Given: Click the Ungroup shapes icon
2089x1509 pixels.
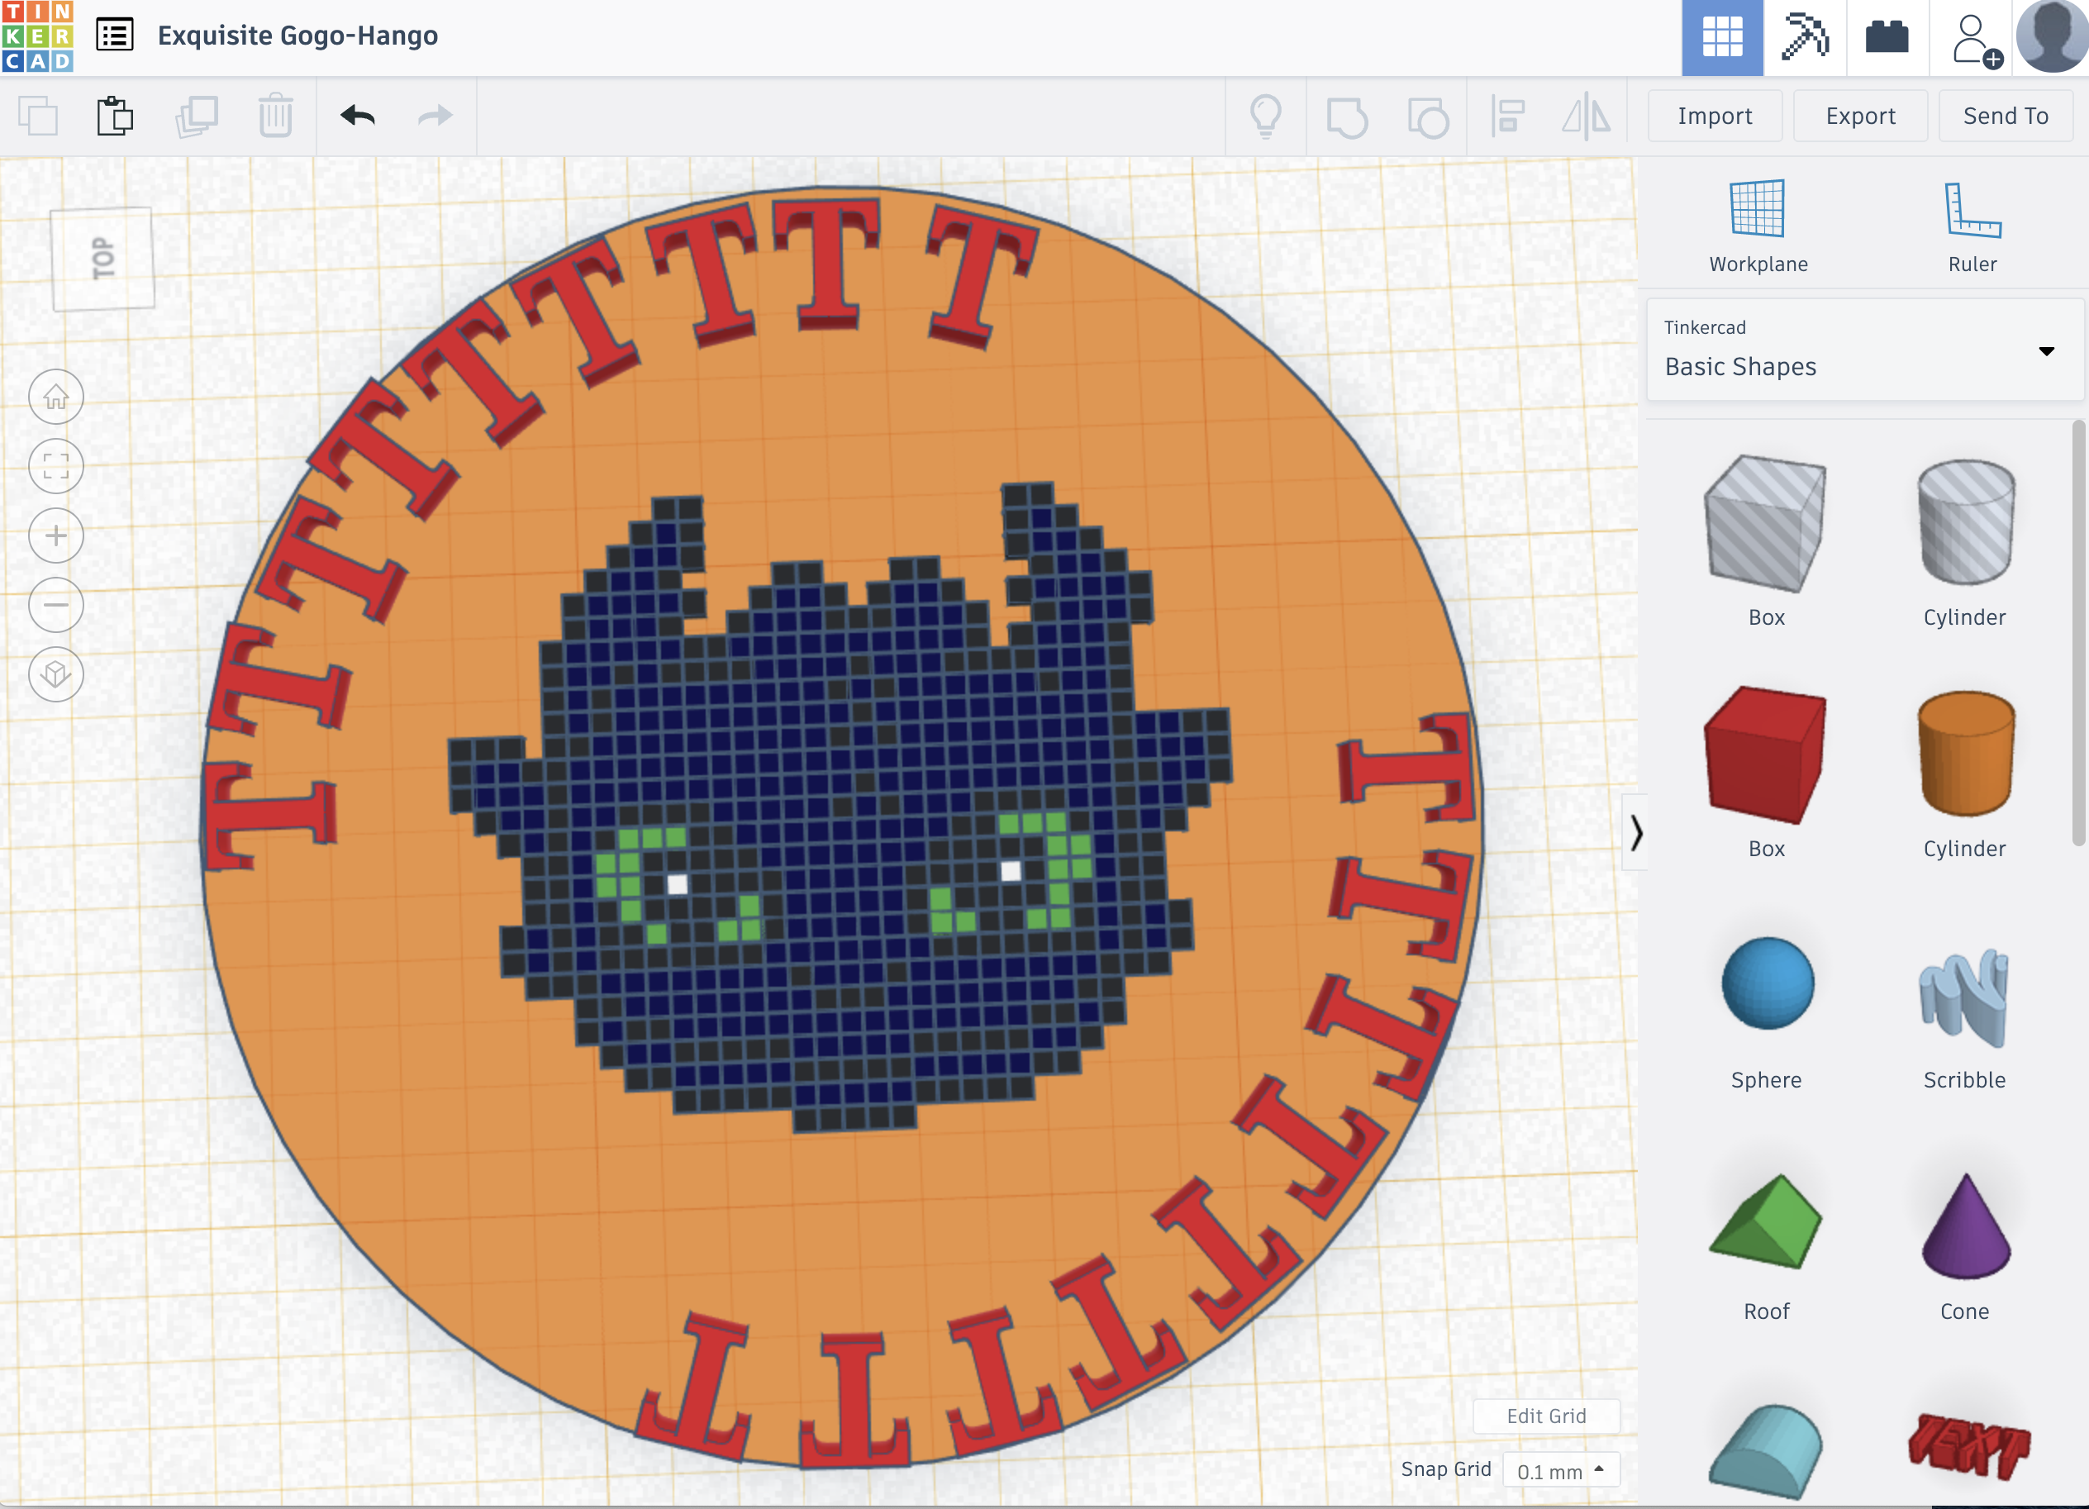Looking at the screenshot, I should tap(1428, 117).
